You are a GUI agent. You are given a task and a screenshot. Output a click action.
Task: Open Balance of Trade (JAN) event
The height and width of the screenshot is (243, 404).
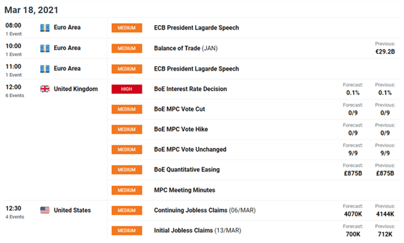click(x=186, y=48)
